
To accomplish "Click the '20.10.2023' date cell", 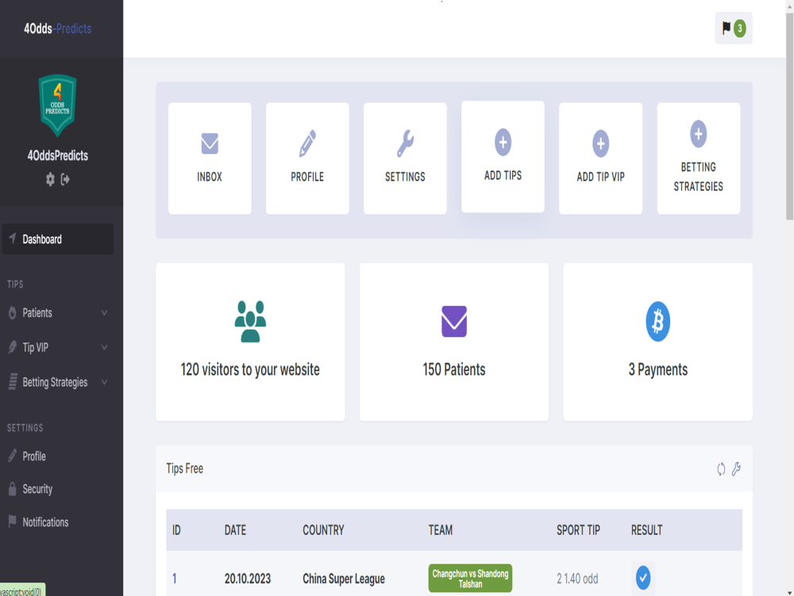I will [x=248, y=579].
